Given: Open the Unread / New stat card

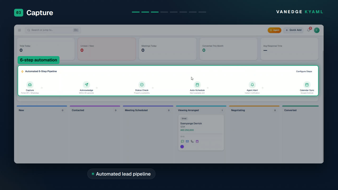Looking at the screenshot, I should 107,49.
